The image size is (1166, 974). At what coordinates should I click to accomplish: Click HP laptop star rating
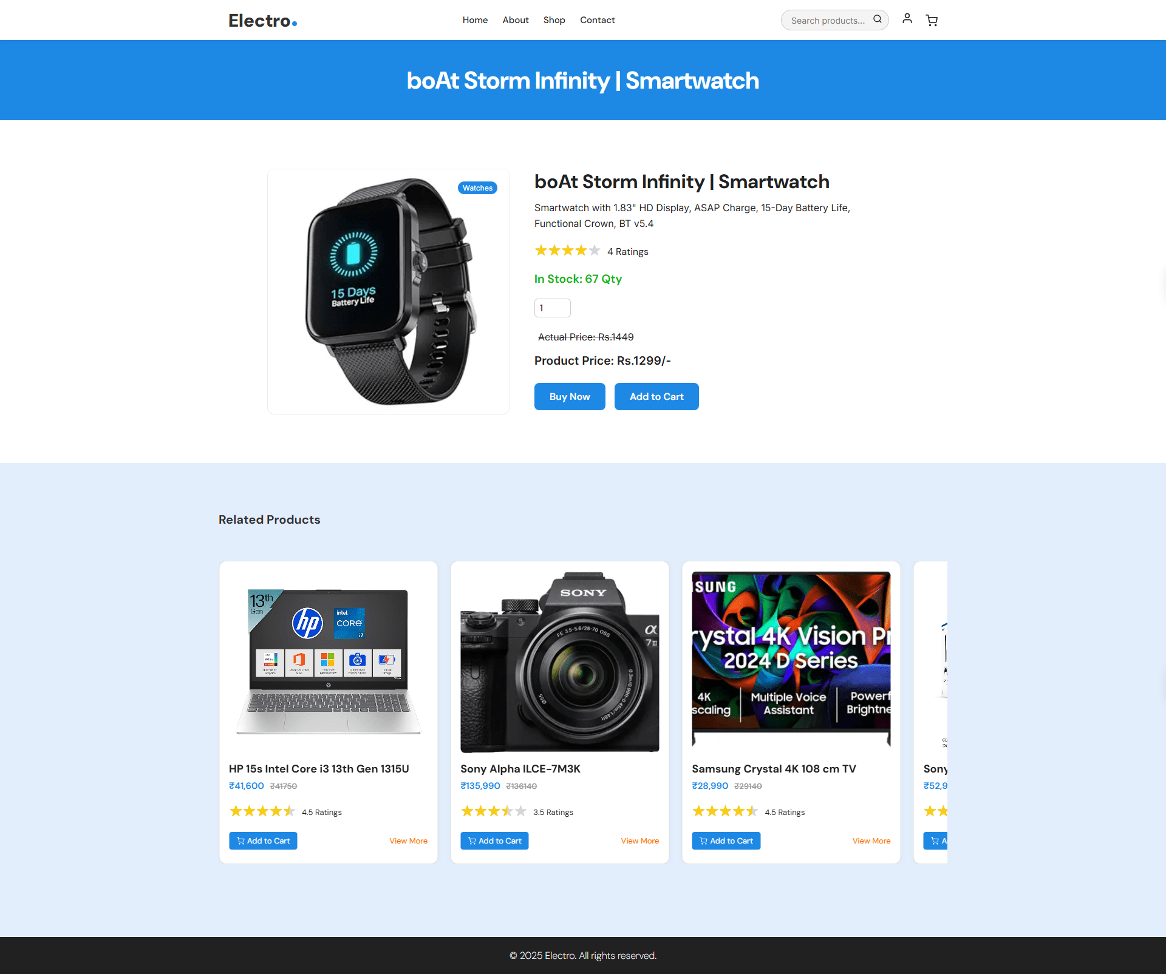[x=262, y=811]
